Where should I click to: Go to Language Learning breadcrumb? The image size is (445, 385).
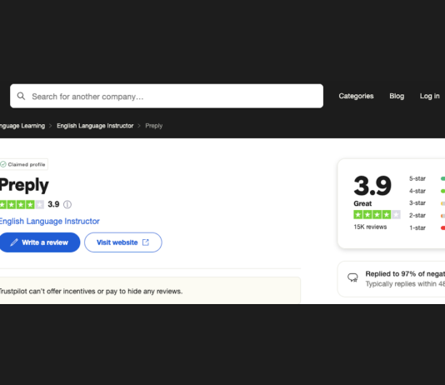pyautogui.click(x=22, y=126)
